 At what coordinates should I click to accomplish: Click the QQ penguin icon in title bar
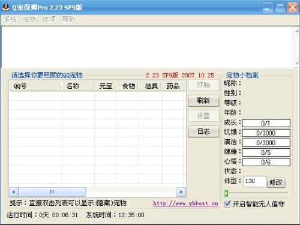tap(6, 7)
